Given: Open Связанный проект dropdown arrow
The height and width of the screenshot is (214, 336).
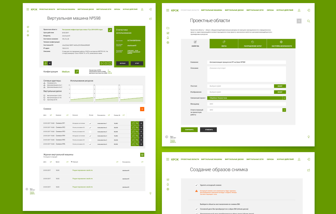Looking at the screenshot, I should pyautogui.click(x=284, y=98).
